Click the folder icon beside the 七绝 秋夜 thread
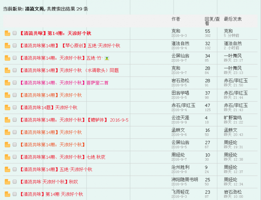Screen dimensions: 261x200 pos(7,157)
